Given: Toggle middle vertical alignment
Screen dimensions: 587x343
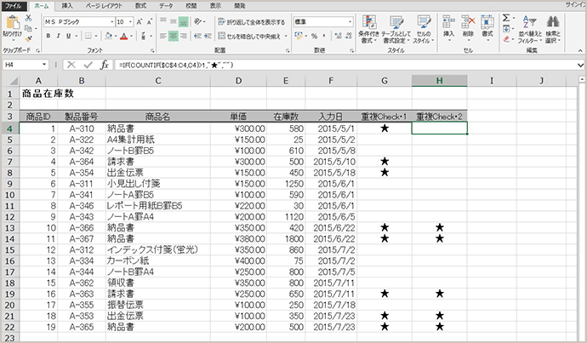Looking at the screenshot, I should tap(173, 22).
